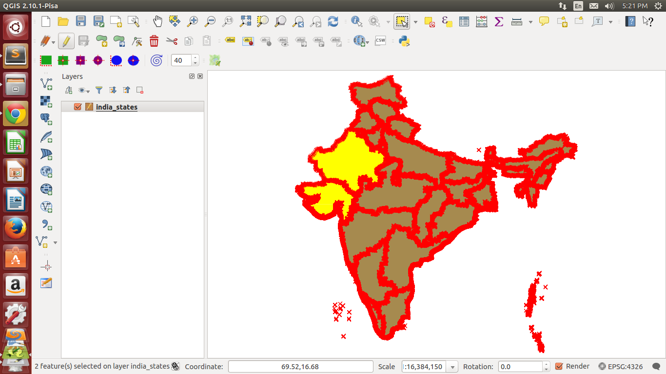Click the 40 value spin box
Viewport: 666px width, 374px height.
point(181,60)
